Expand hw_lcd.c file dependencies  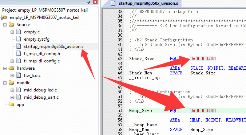(x=12, y=75)
